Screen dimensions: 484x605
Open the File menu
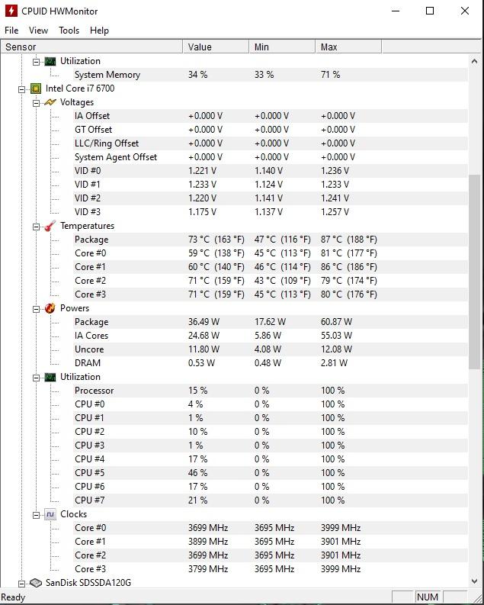coord(11,31)
